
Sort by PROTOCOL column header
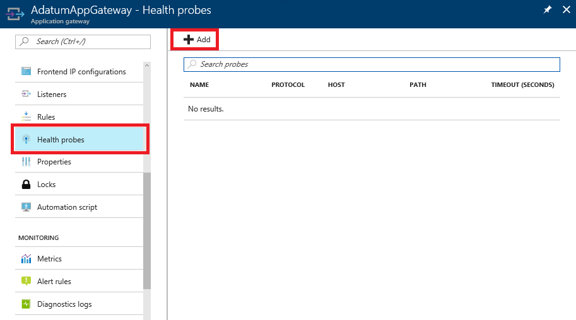tap(288, 85)
